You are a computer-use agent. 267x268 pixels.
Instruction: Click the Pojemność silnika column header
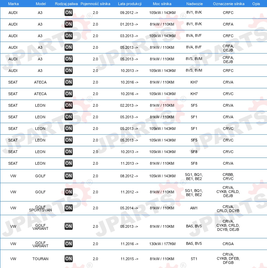95,4
